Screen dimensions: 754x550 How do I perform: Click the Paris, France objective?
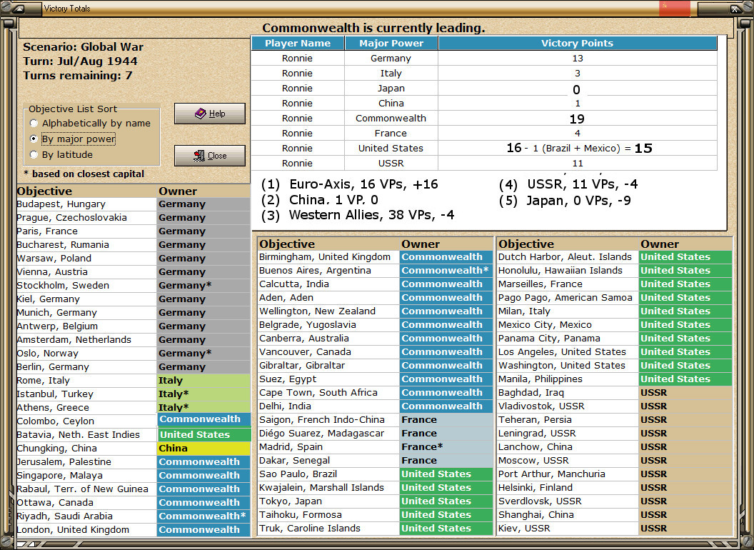point(47,231)
